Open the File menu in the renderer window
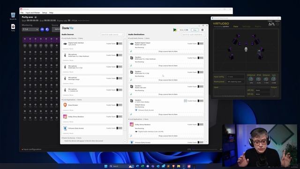Screen dimensions: 300x169 pos(22,13)
